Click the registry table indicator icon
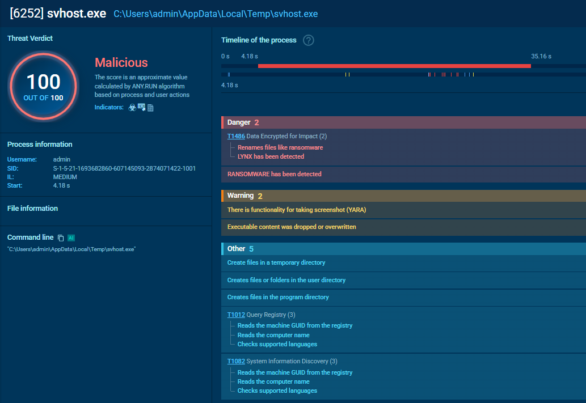Viewport: 586px width, 403px height. point(150,108)
